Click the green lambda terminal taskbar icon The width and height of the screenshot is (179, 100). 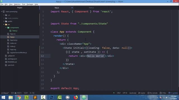[27, 97]
